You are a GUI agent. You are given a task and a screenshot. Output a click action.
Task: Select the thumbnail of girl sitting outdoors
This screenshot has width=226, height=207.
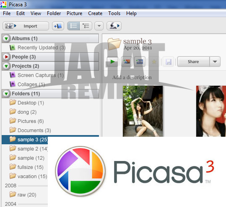click(143, 111)
